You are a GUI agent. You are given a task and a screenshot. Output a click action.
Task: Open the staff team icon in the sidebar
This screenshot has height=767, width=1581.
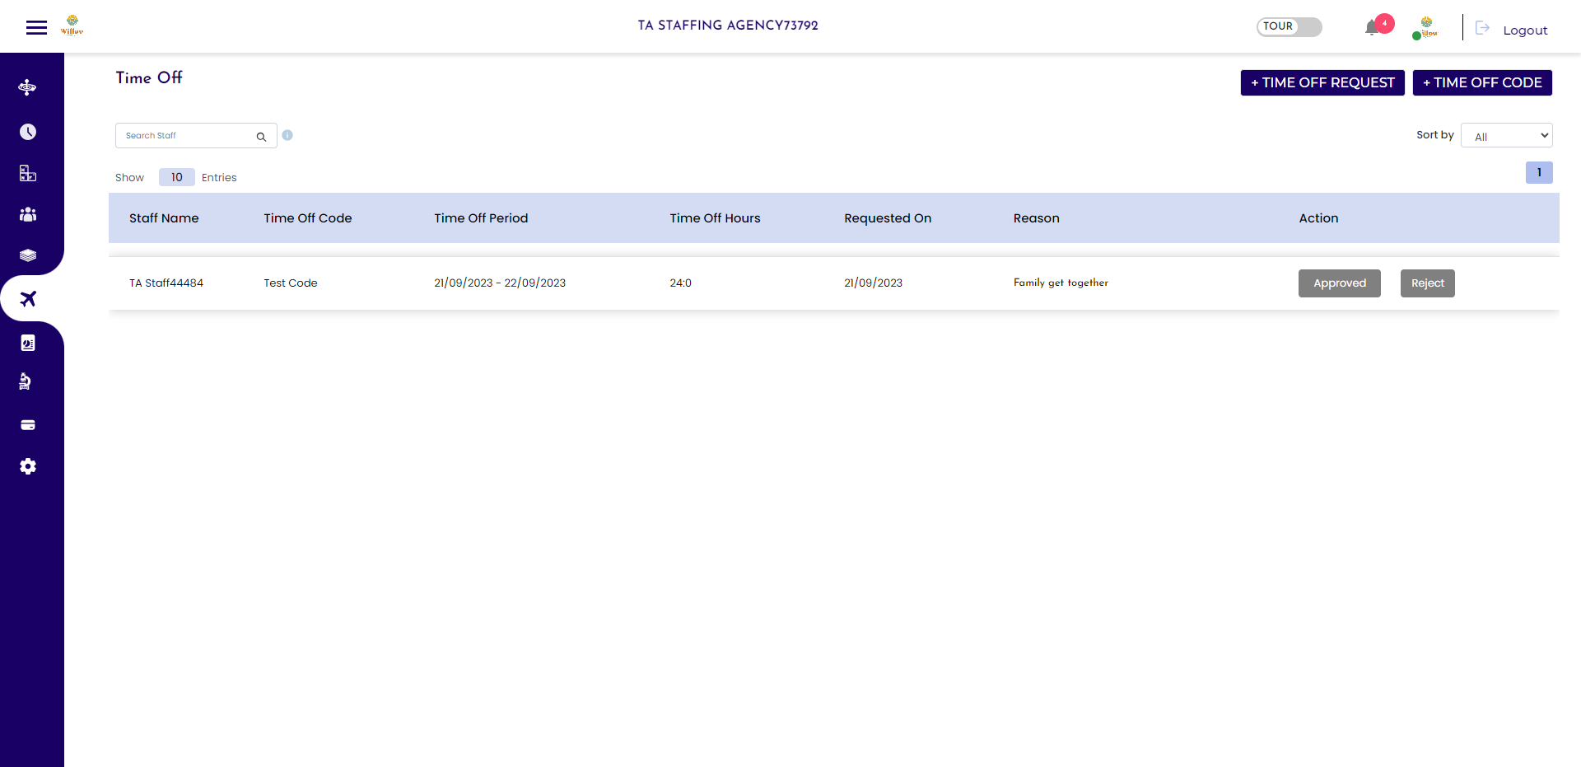[27, 214]
